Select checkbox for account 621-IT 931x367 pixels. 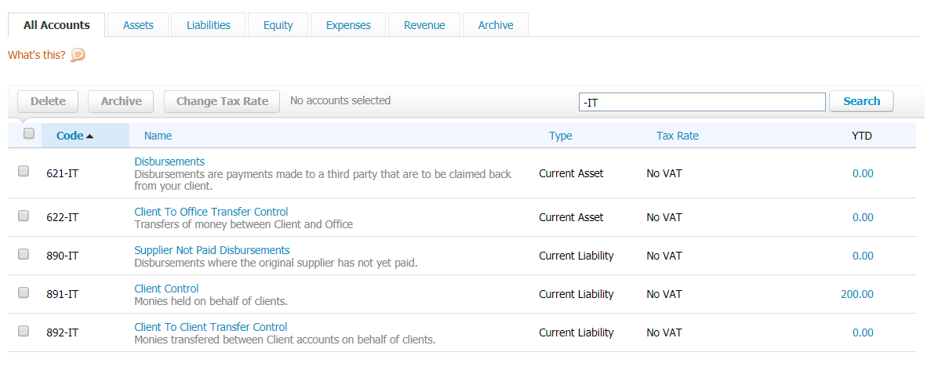click(24, 171)
